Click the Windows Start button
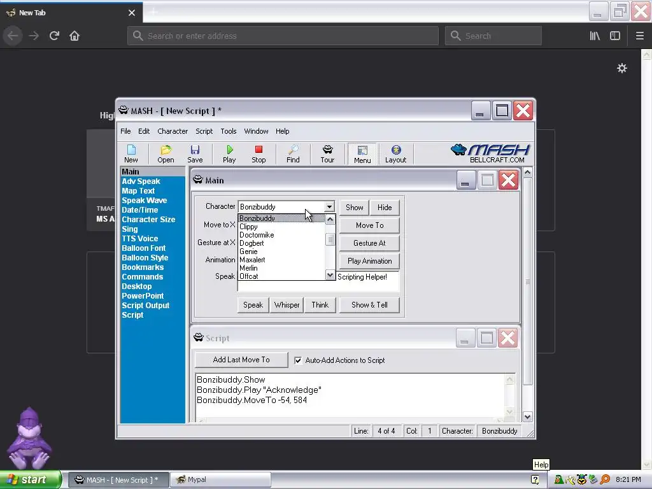Viewport: 652px width, 489px height. [31, 479]
